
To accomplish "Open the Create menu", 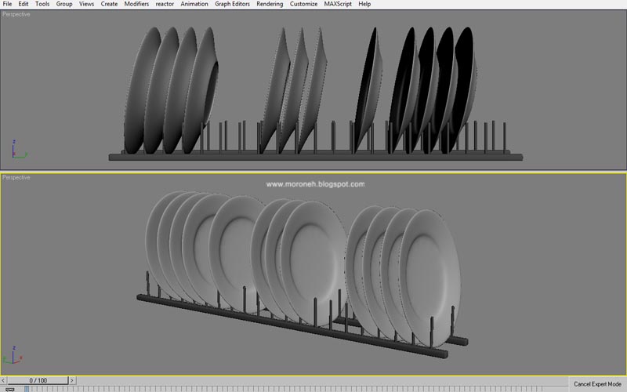I will point(109,4).
